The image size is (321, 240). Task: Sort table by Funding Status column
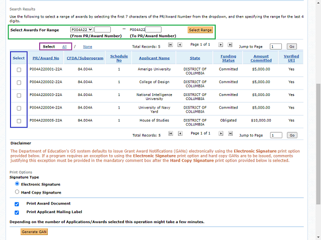(x=228, y=58)
